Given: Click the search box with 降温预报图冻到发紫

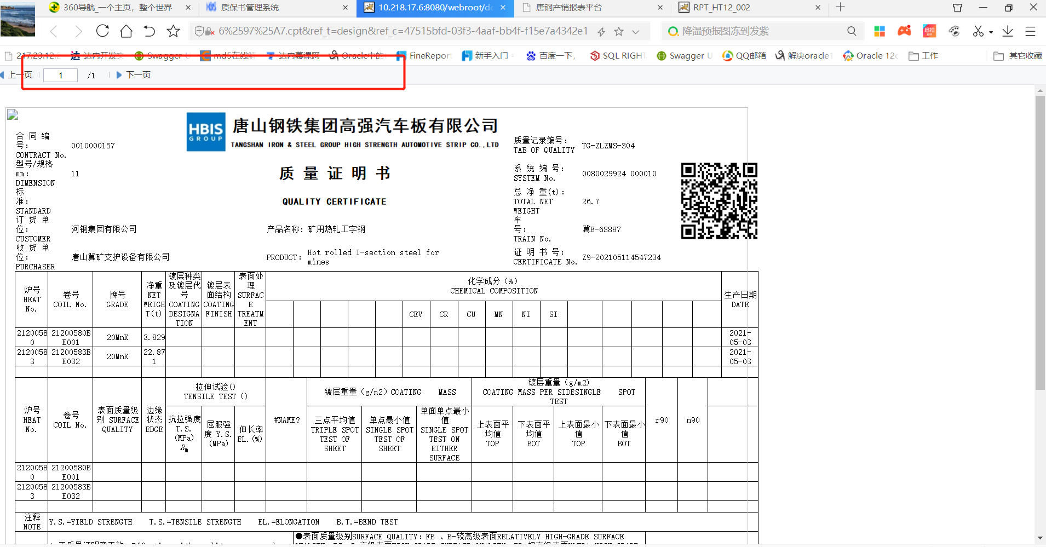Looking at the screenshot, I should click(x=761, y=31).
